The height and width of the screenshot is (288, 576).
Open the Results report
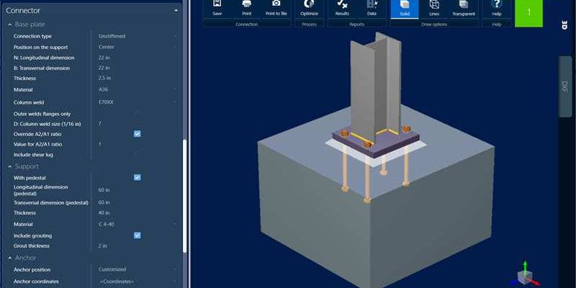pos(342,5)
